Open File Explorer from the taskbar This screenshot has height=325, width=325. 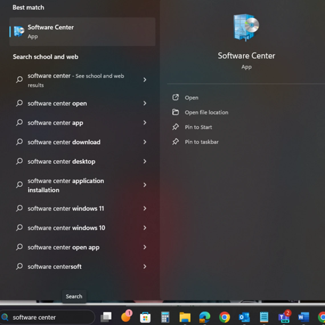185,317
